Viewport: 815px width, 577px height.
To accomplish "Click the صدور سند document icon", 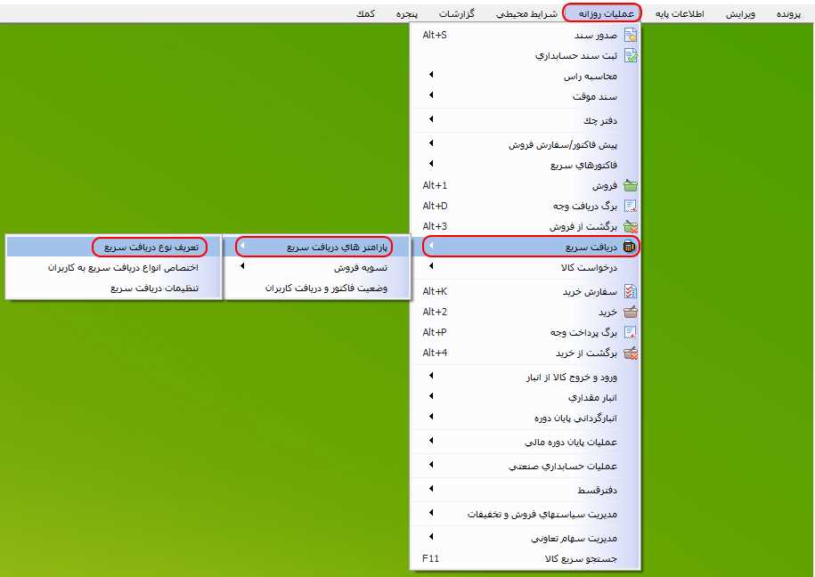I will (631, 36).
